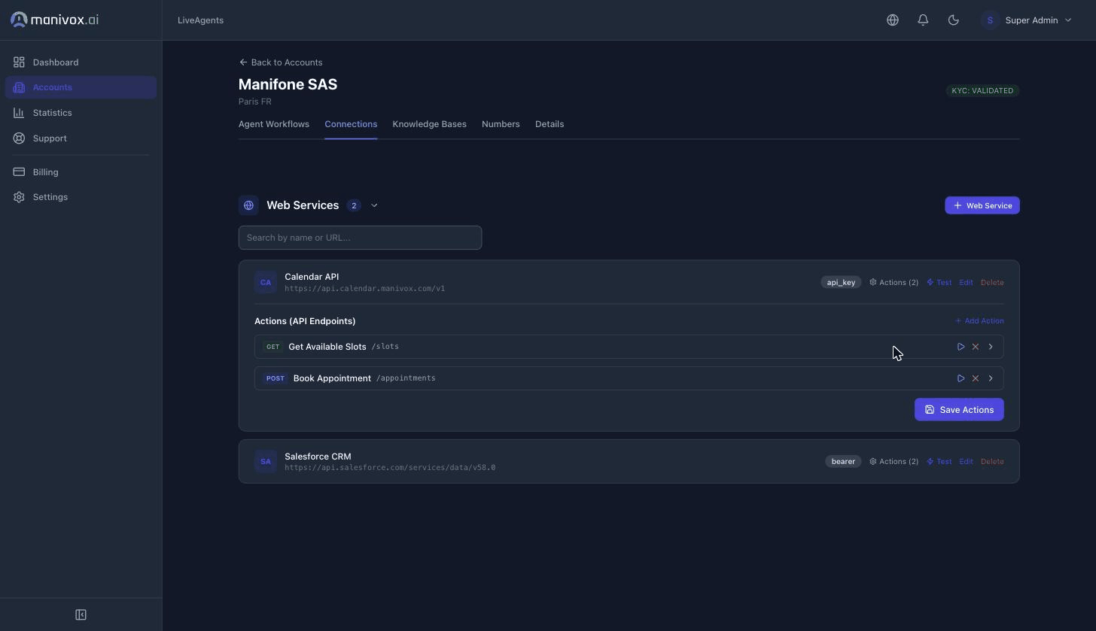Collapse Web Services section chevron
1096x631 pixels.
(x=374, y=205)
